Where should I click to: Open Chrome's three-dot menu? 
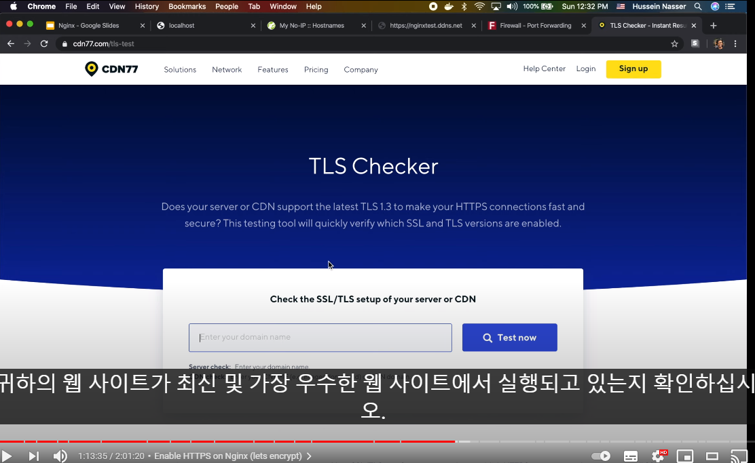coord(735,44)
